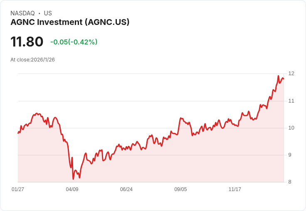Image resolution: width=306 pixels, height=211 pixels.
Task: Click the -0.05(-0.42%) price change
Action: [74, 42]
